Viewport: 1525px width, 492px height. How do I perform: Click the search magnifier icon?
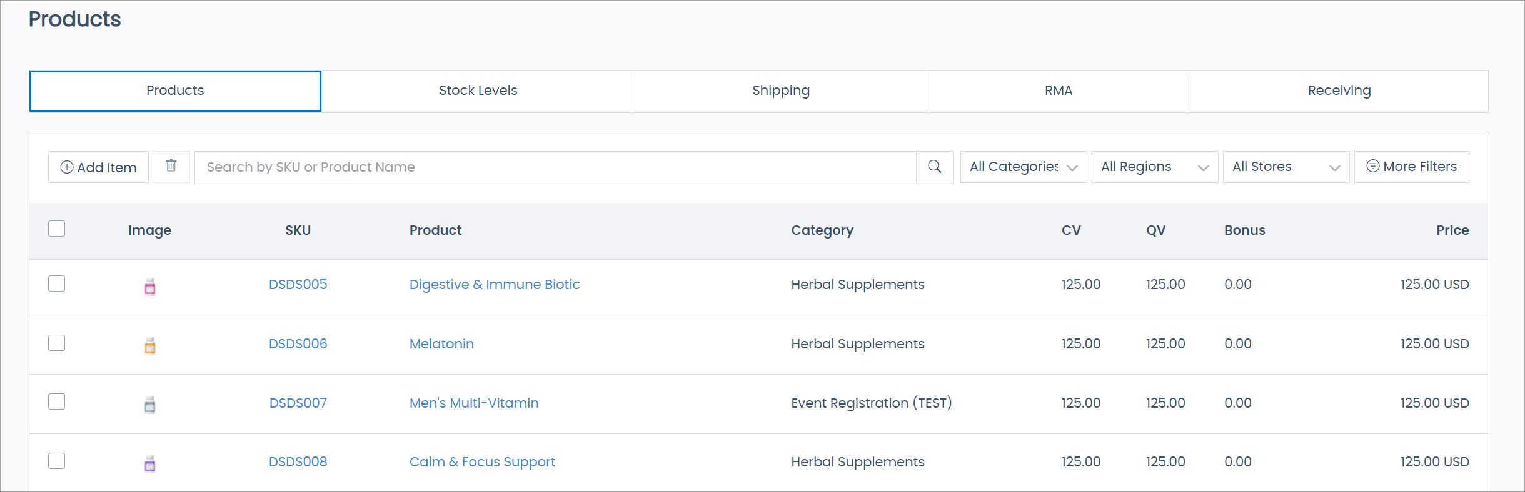pos(934,167)
